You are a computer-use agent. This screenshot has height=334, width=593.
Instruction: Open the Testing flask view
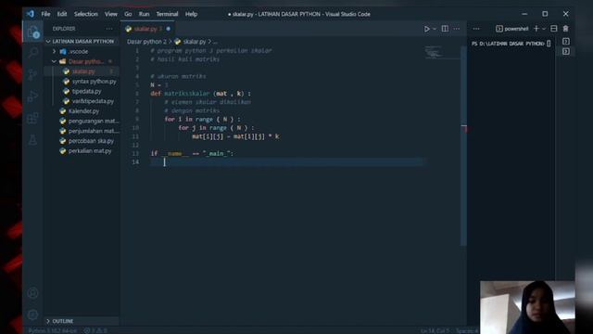[33, 140]
